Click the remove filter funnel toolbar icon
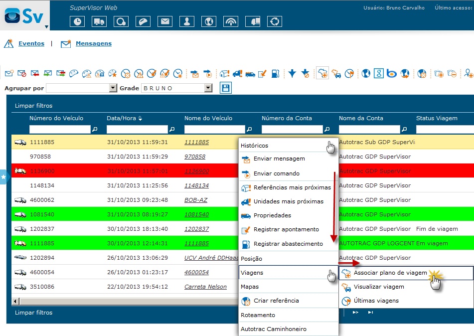Screen dimensions: 474x336 pyautogui.click(x=305, y=73)
